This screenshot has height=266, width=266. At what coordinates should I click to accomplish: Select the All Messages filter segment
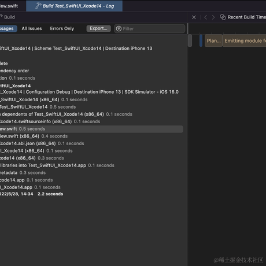(x=8, y=28)
